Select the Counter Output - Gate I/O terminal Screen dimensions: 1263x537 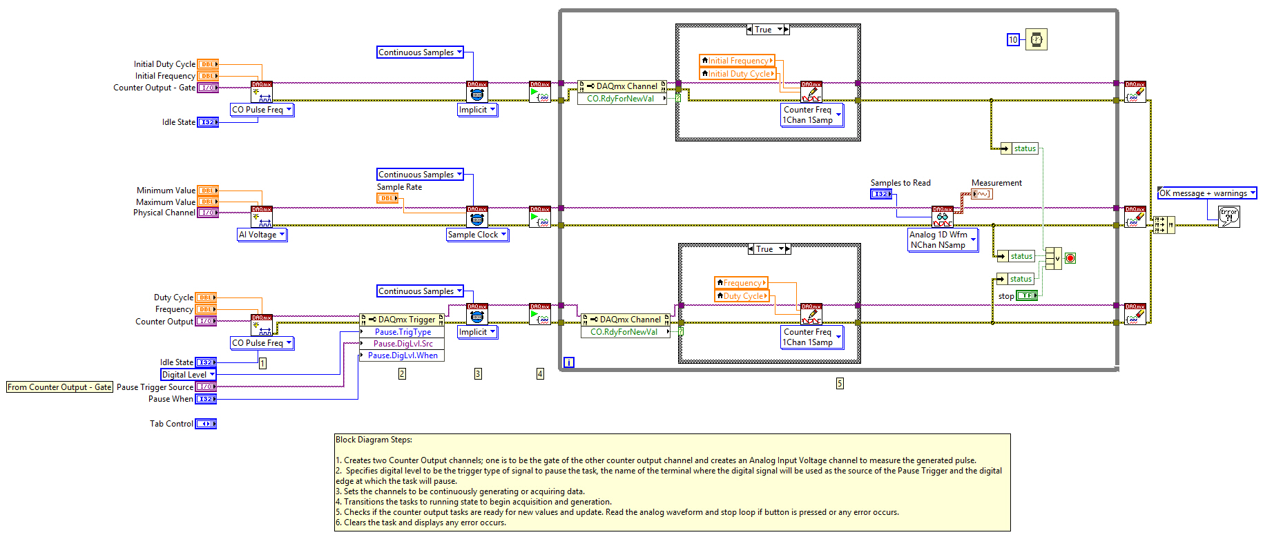[208, 88]
